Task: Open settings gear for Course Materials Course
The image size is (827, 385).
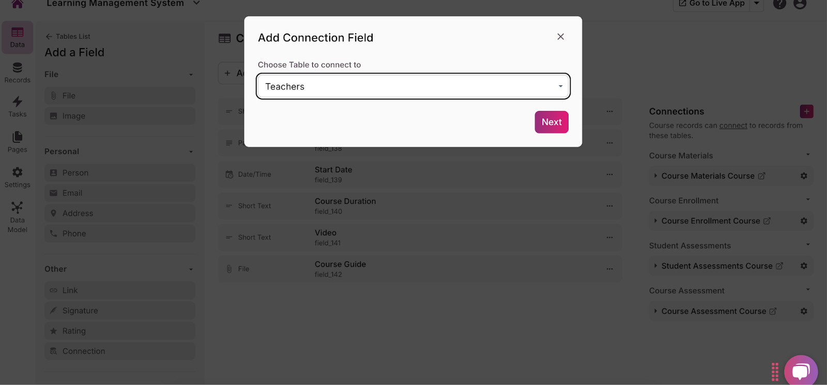Action: coord(804,176)
